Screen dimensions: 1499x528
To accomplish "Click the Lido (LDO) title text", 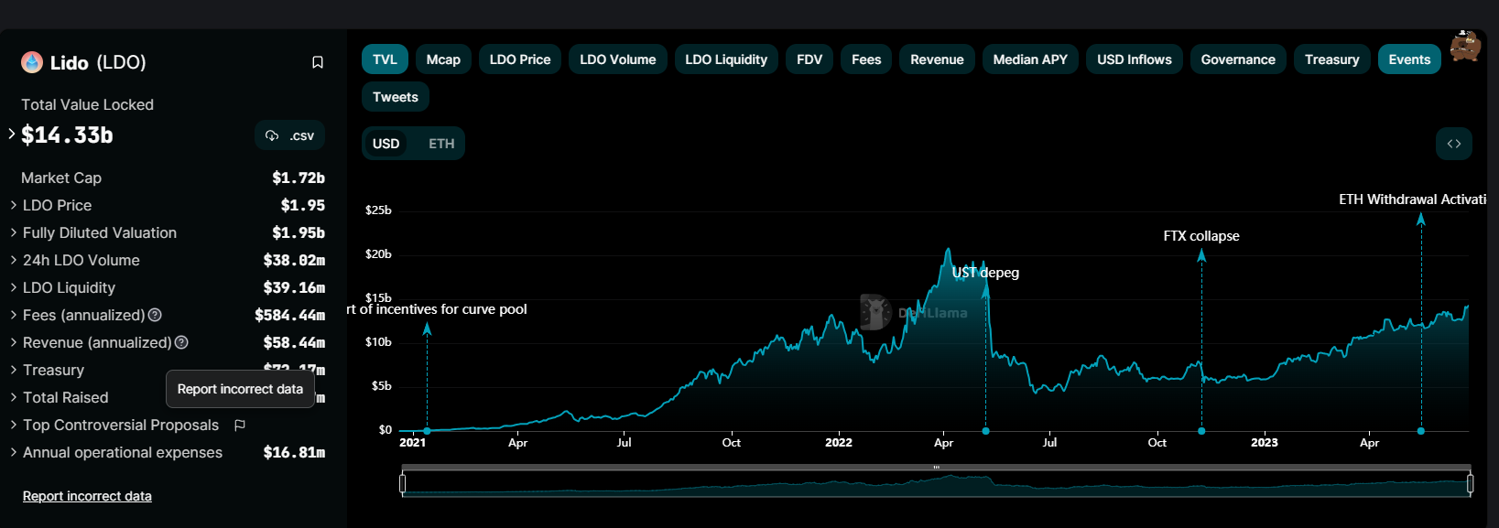I will [x=98, y=62].
